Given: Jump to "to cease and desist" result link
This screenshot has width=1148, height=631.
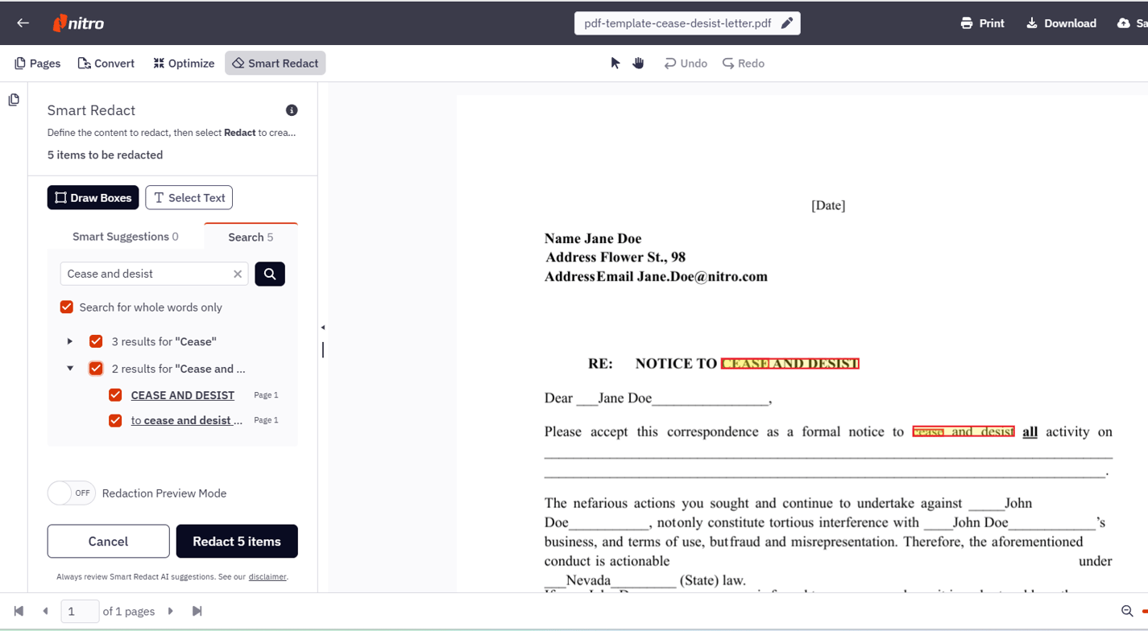Looking at the screenshot, I should [x=187, y=420].
